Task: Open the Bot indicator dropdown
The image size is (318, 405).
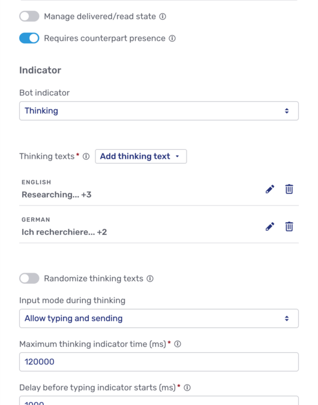Action: (159, 111)
